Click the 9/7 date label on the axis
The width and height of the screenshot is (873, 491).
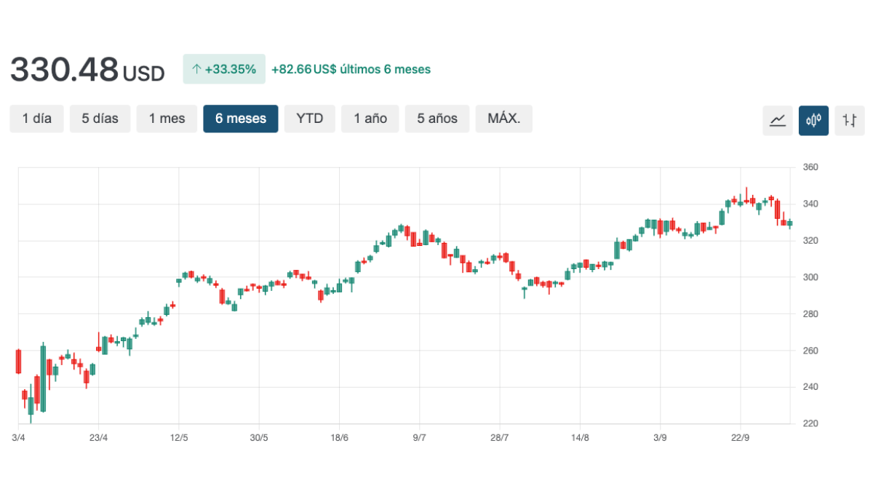[x=419, y=438]
